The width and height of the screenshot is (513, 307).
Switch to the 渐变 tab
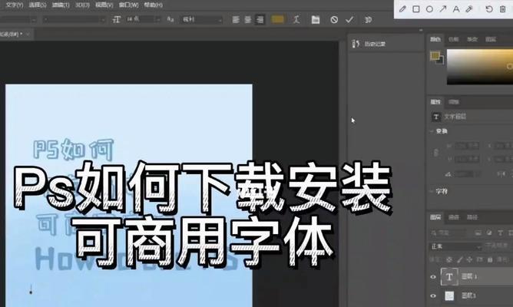[472, 39]
